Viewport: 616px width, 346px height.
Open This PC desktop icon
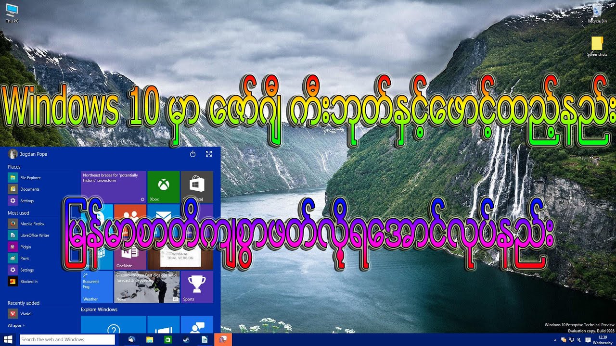pos(12,13)
